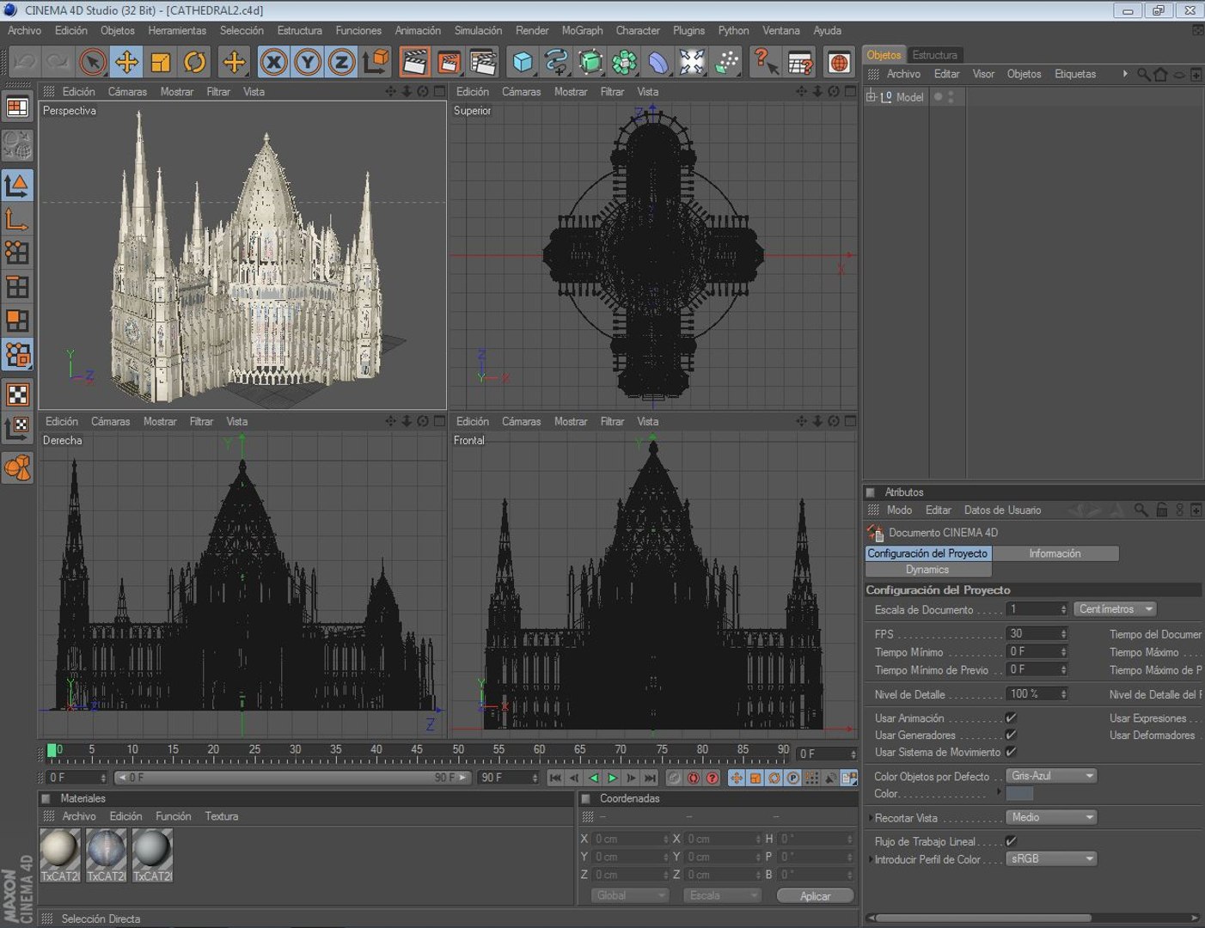Screen dimensions: 1205x928
Task: Click the Aplicar button
Action: tap(815, 895)
